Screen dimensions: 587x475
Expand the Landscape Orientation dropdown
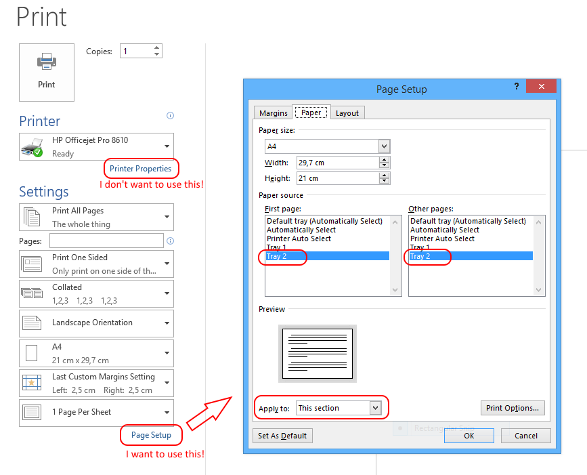[x=167, y=323]
